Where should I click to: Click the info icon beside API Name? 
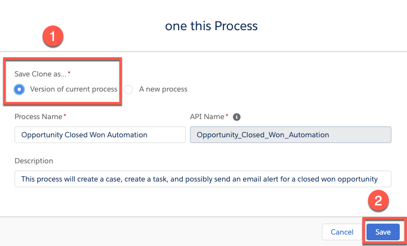(x=237, y=117)
